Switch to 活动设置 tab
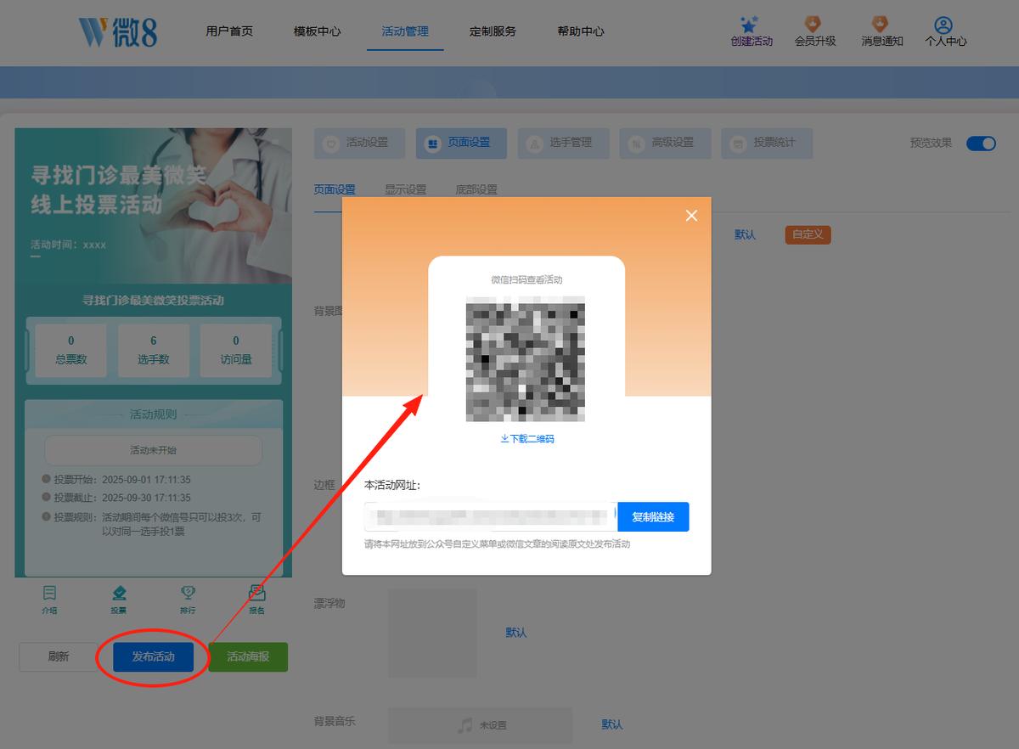Screen dimensions: 1019x749 click(x=359, y=144)
